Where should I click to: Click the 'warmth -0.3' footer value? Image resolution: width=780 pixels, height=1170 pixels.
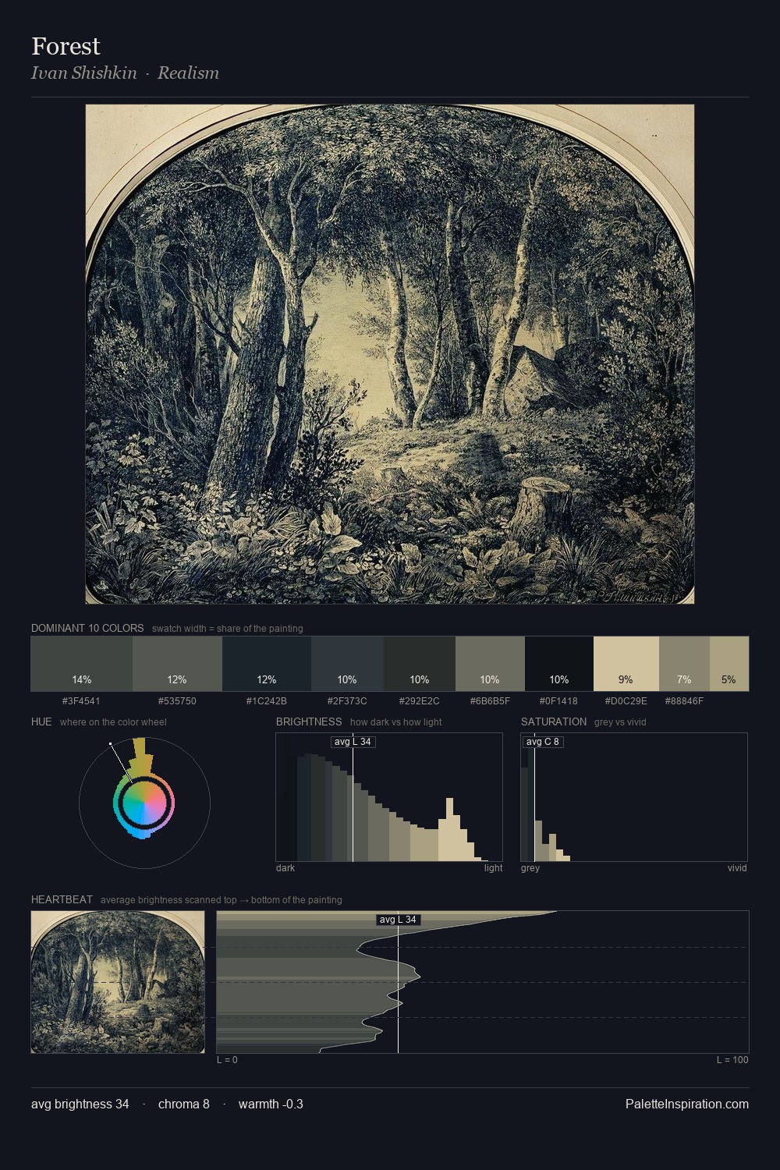coord(271,1104)
